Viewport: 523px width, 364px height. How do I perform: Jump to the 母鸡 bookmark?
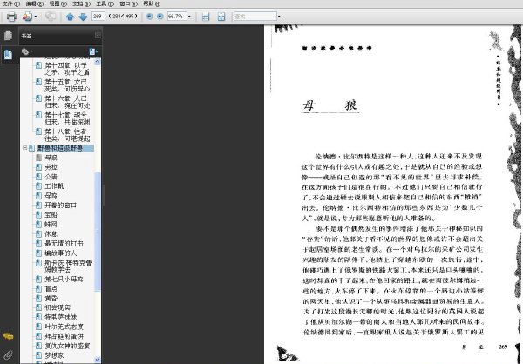[51, 196]
